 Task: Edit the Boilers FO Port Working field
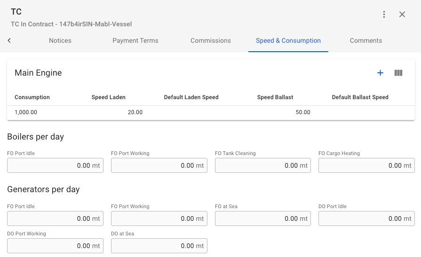coord(159,165)
